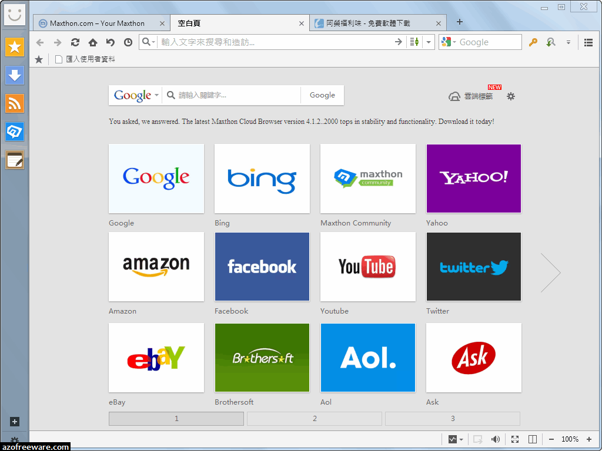602x451 pixels.
Task: Open the SkyNote notepad in the sidebar
Action: 14,160
